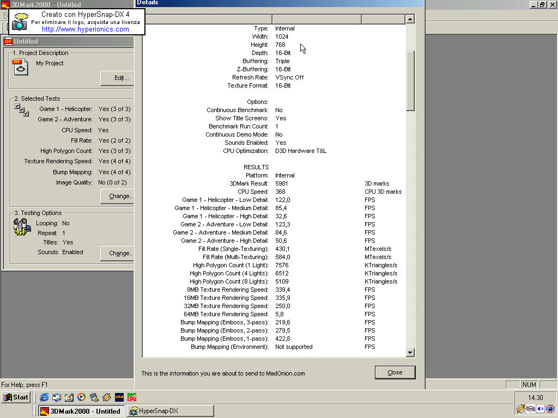Switch to HyperSnap-DX taskbar button
The height and width of the screenshot is (418, 558).
(x=171, y=411)
